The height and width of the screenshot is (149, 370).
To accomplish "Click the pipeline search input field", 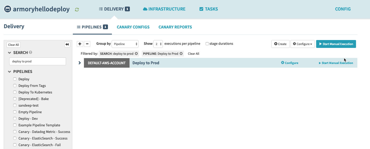I will tap(37, 61).
